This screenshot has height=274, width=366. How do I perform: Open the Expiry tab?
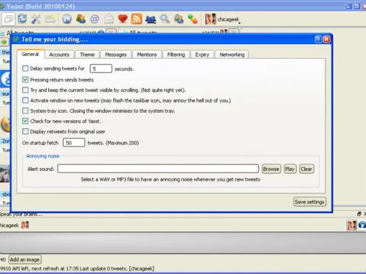(202, 54)
